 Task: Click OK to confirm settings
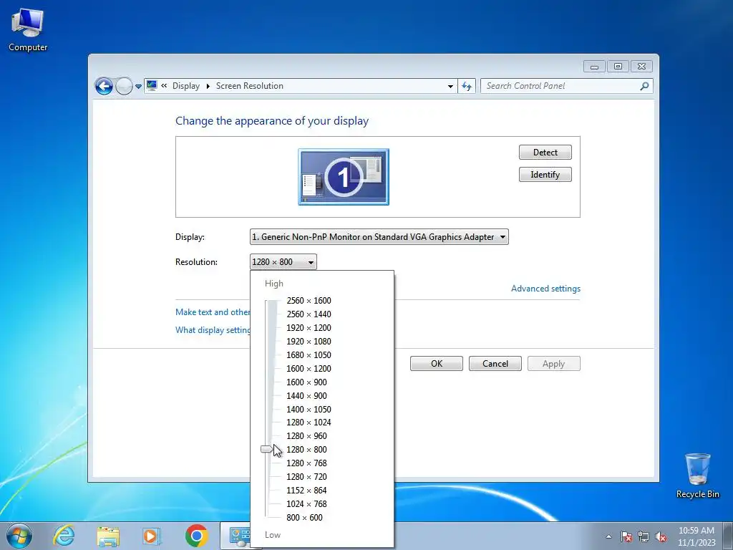point(437,363)
